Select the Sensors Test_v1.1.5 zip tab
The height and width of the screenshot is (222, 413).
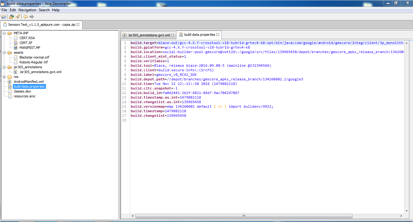click(41, 25)
